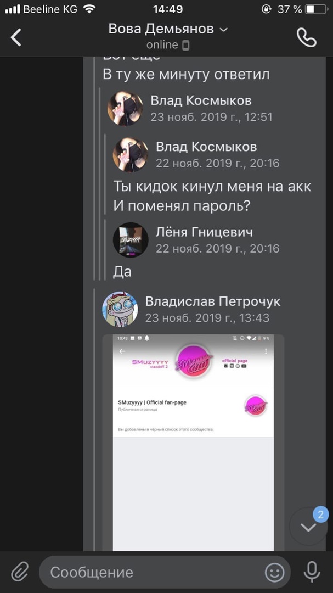Open the attachment paperclip menu
333x593 pixels.
tap(20, 572)
